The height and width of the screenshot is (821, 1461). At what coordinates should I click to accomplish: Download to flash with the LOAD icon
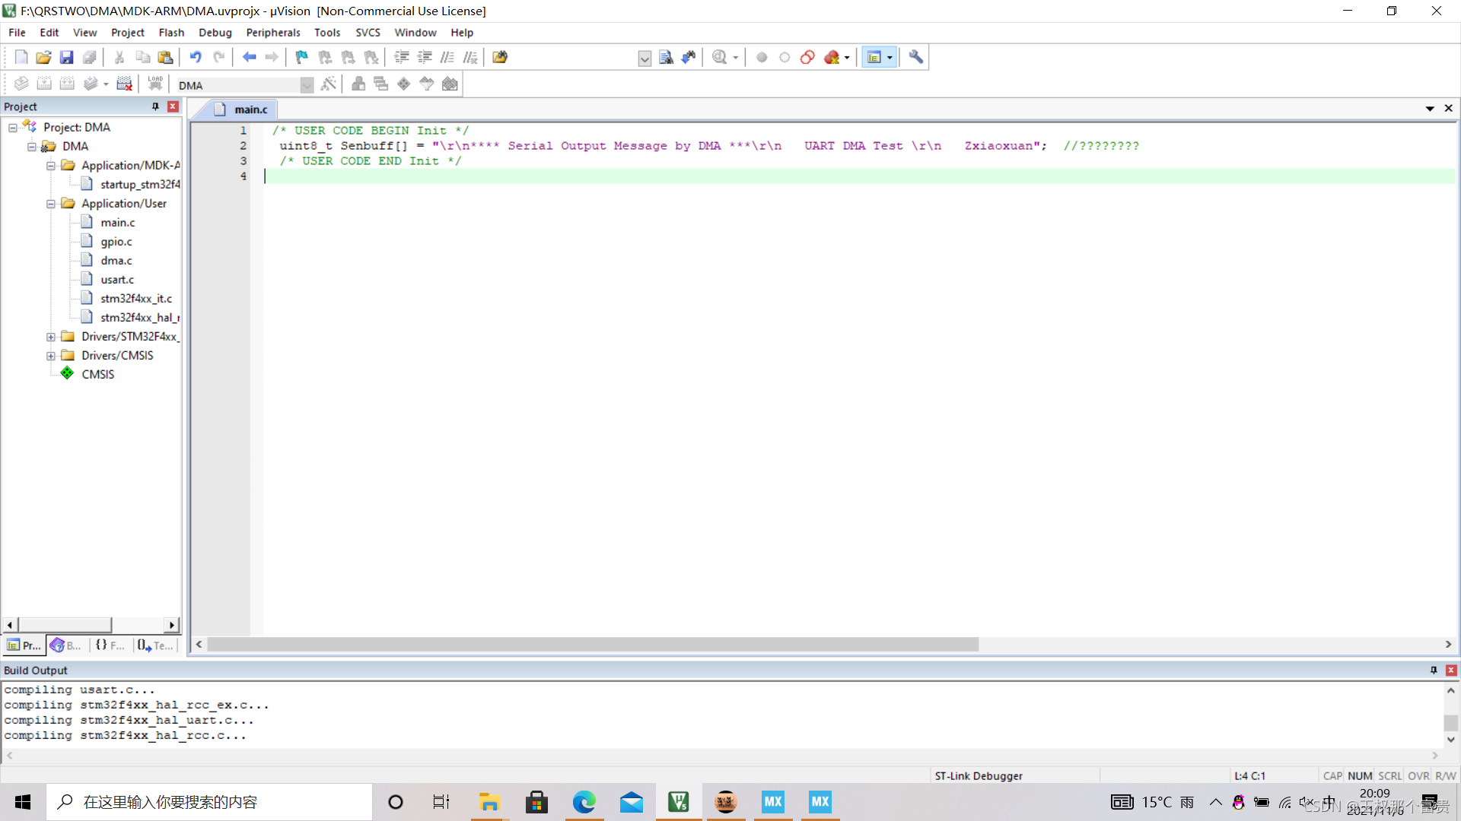[155, 84]
